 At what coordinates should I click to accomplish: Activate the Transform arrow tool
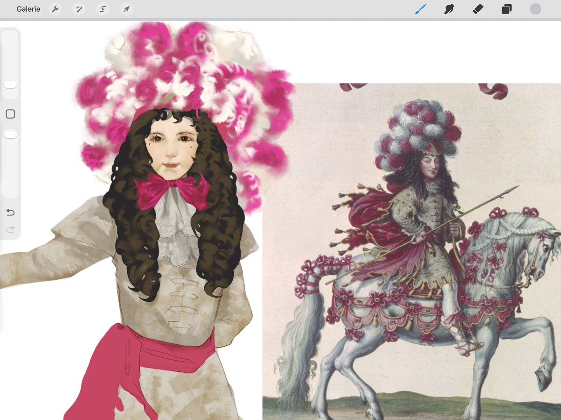(x=126, y=9)
